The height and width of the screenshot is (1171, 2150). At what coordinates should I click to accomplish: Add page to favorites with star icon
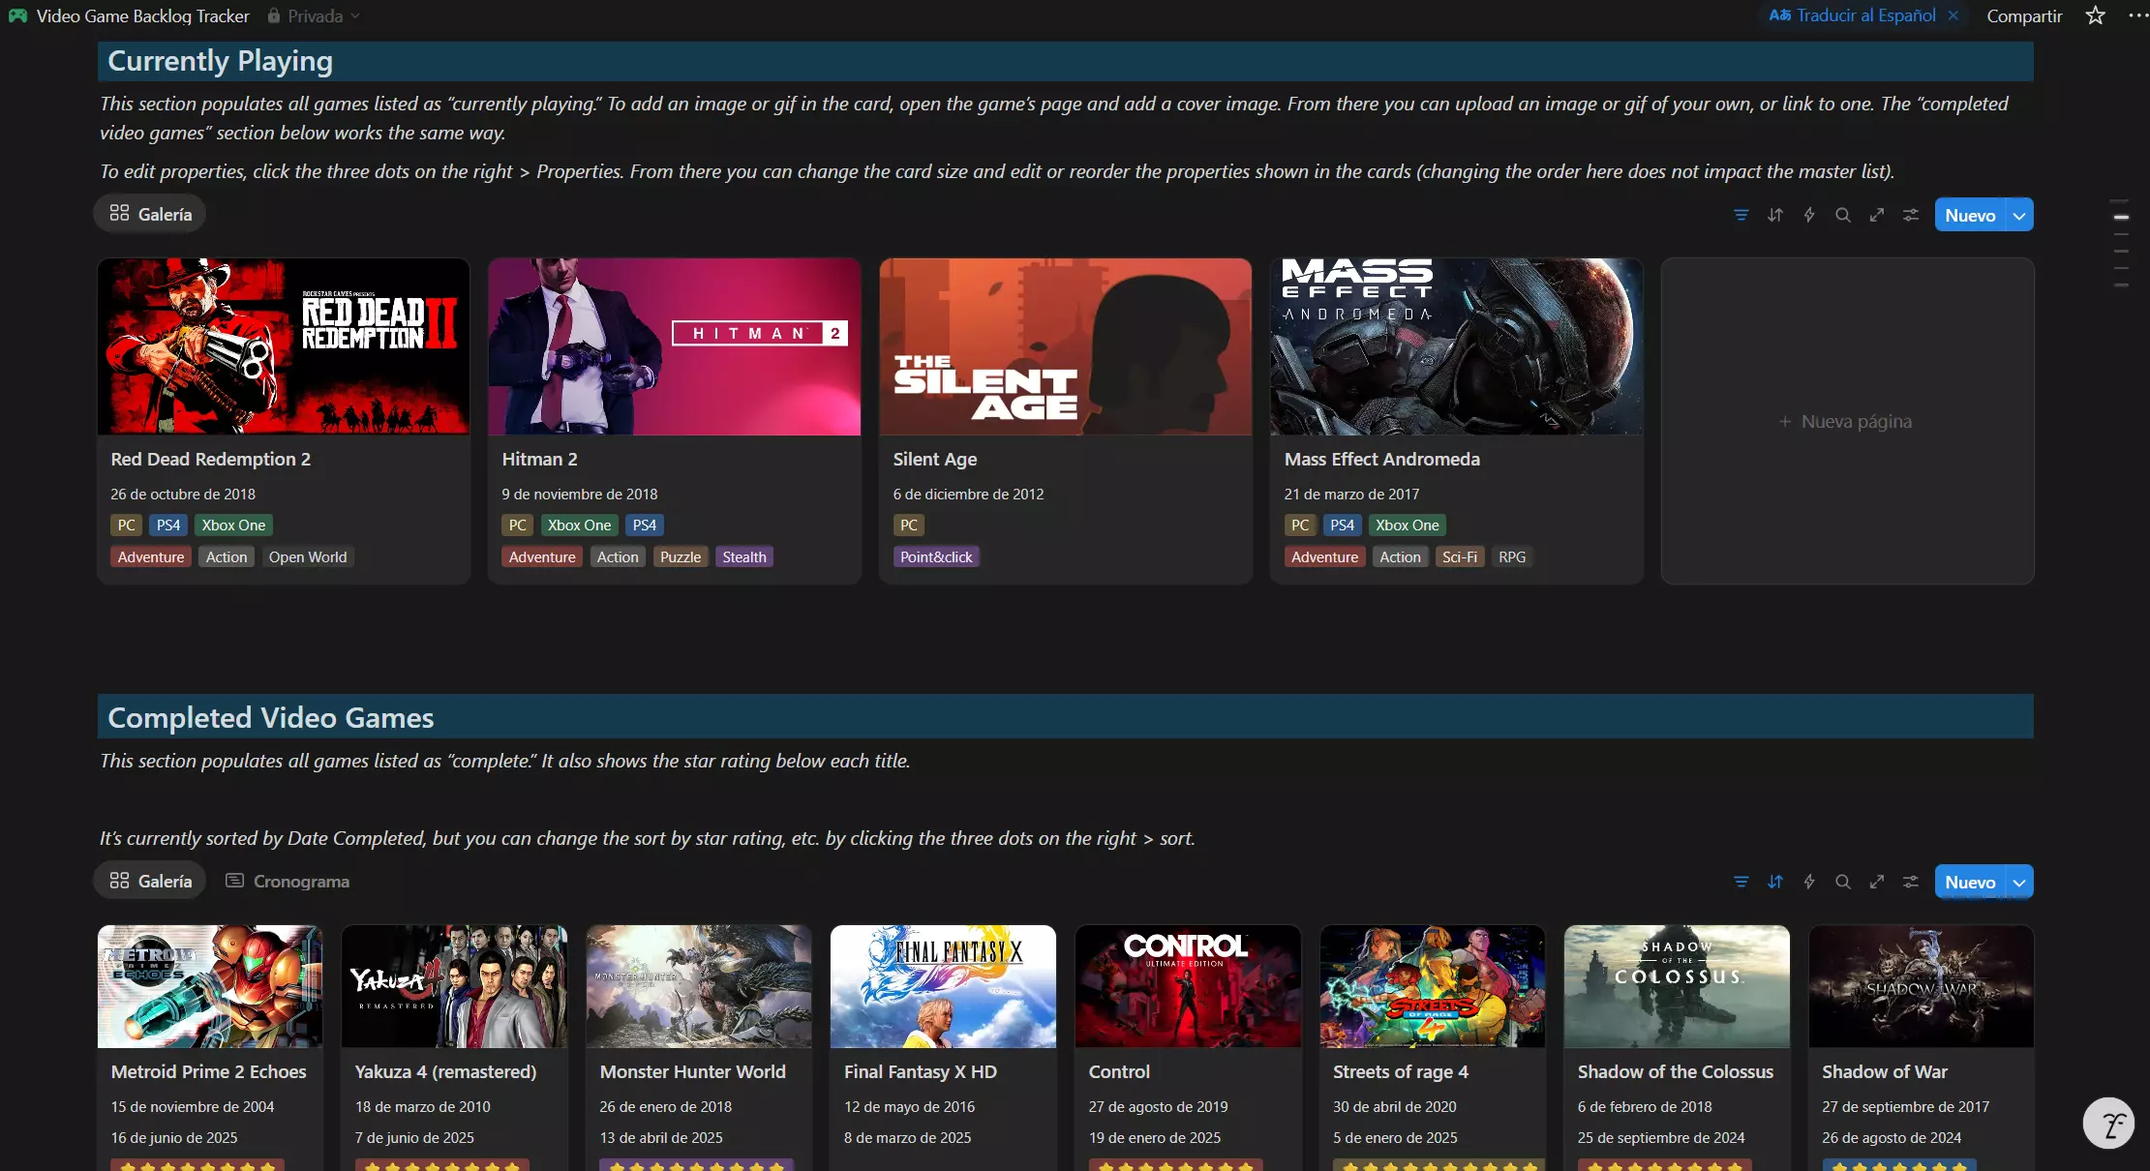coord(2096,15)
